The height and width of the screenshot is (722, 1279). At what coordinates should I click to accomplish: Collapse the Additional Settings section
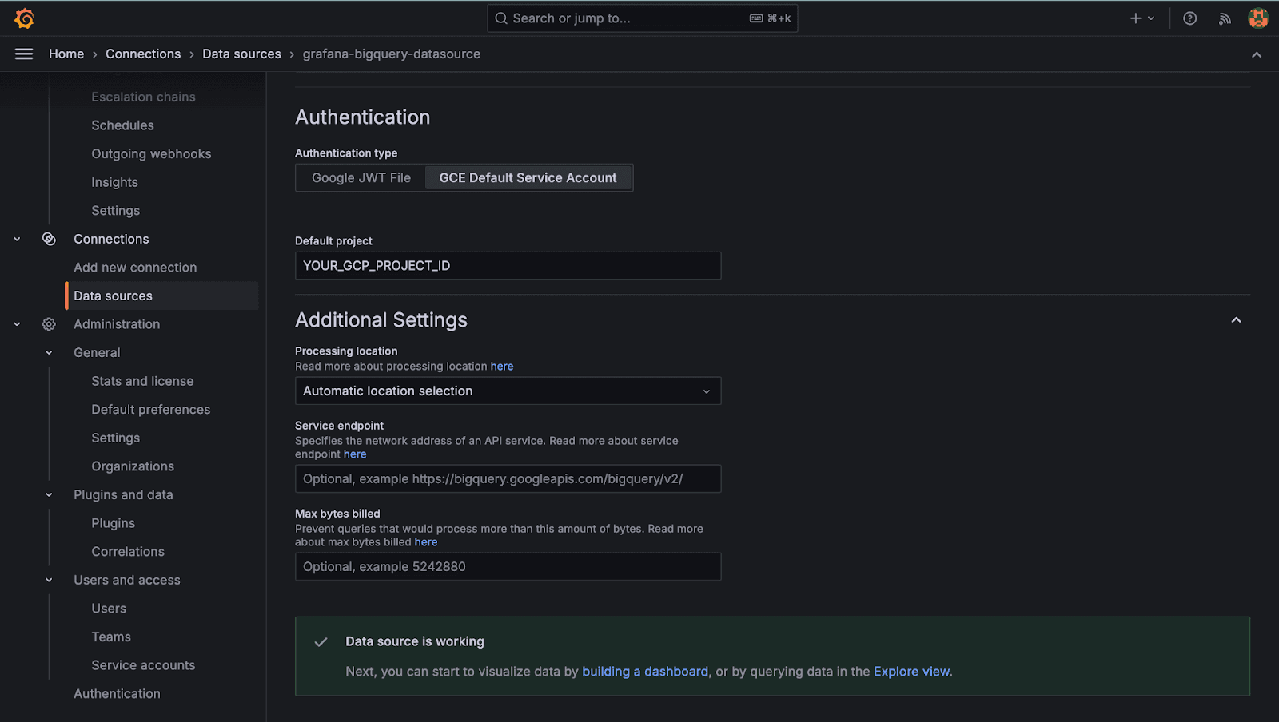(x=1235, y=319)
